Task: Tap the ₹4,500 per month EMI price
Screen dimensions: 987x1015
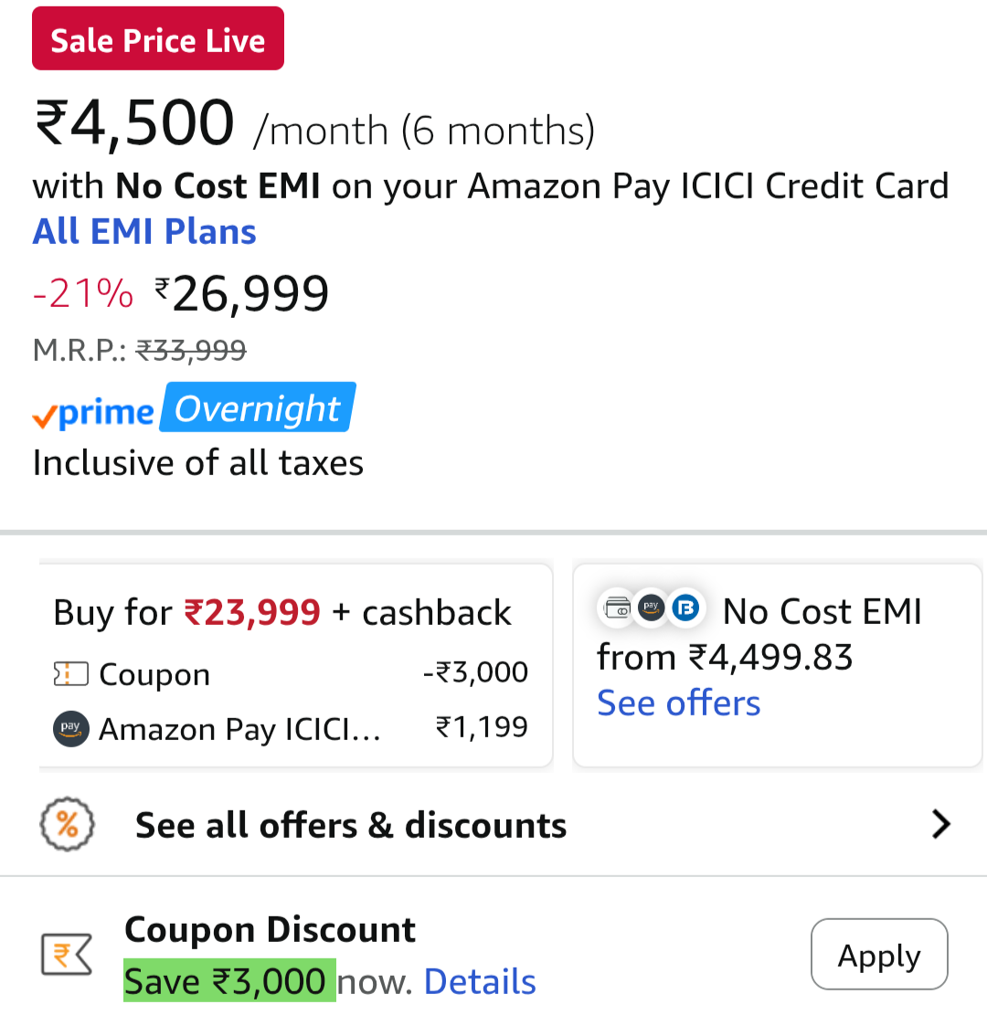Action: (135, 124)
